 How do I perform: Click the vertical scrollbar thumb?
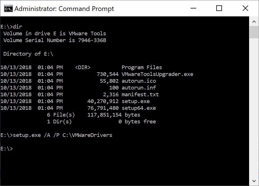tap(254, 32)
